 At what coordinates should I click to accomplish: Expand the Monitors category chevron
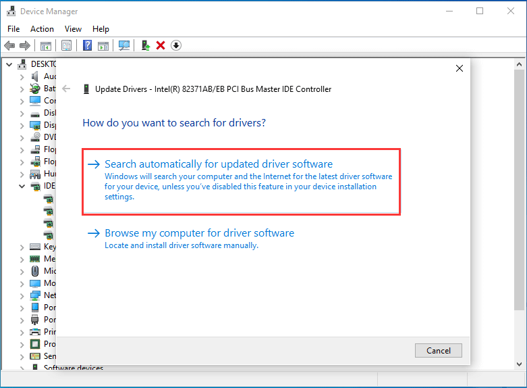(22, 284)
